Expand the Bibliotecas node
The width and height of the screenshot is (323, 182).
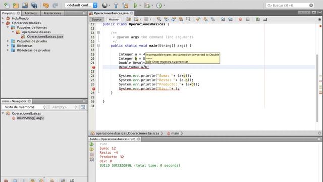[x=8, y=45]
